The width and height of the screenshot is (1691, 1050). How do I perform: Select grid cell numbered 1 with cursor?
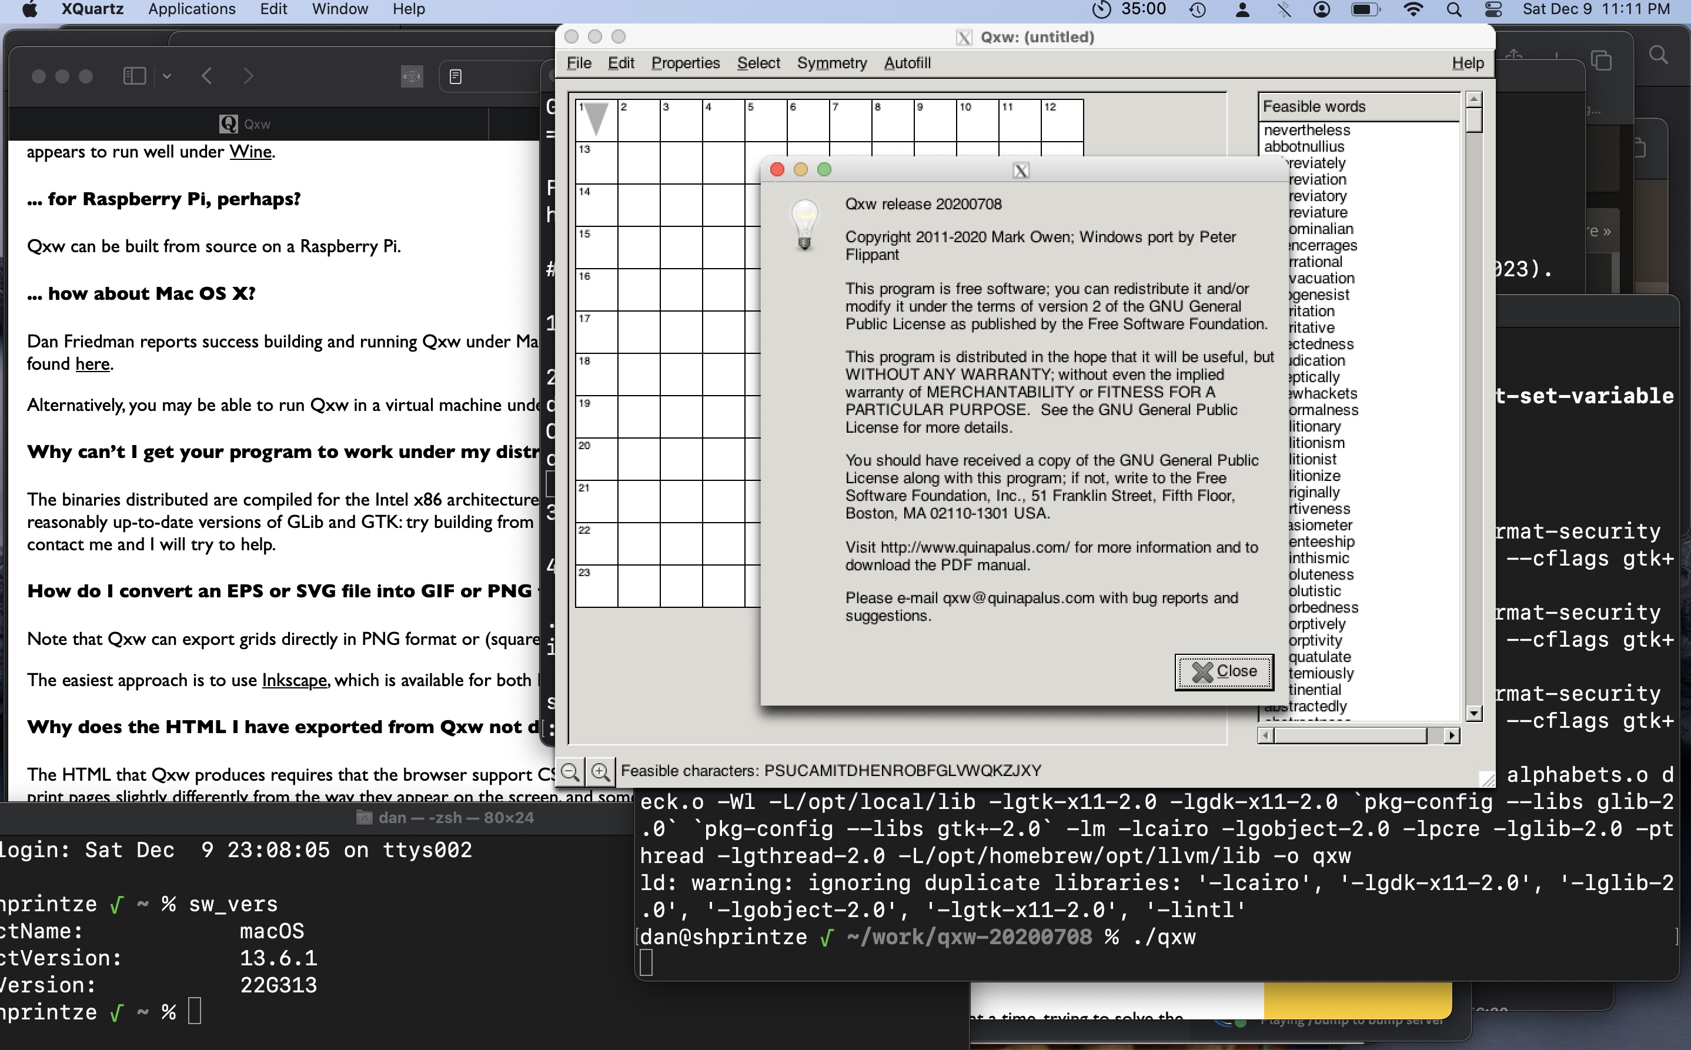596,121
